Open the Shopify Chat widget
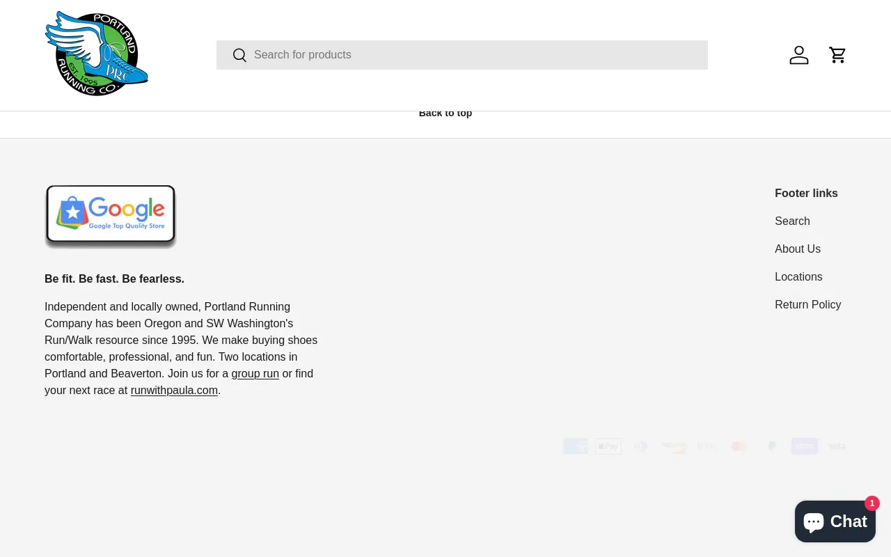Viewport: 891px width, 557px height. coord(835,521)
